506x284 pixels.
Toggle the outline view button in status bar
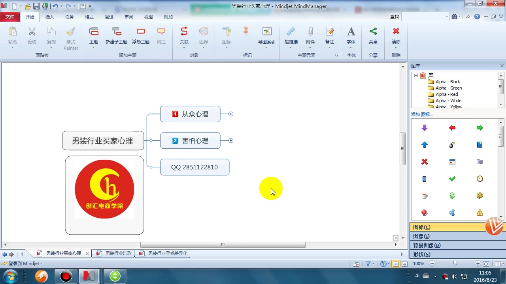pos(405,264)
